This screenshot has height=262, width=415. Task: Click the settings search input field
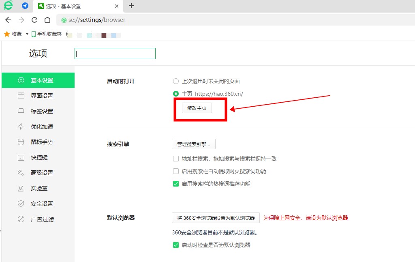click(115, 54)
